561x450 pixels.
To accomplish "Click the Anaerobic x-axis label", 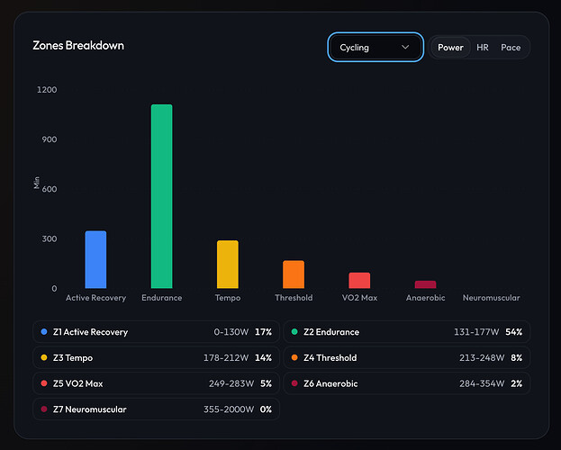I will [425, 298].
